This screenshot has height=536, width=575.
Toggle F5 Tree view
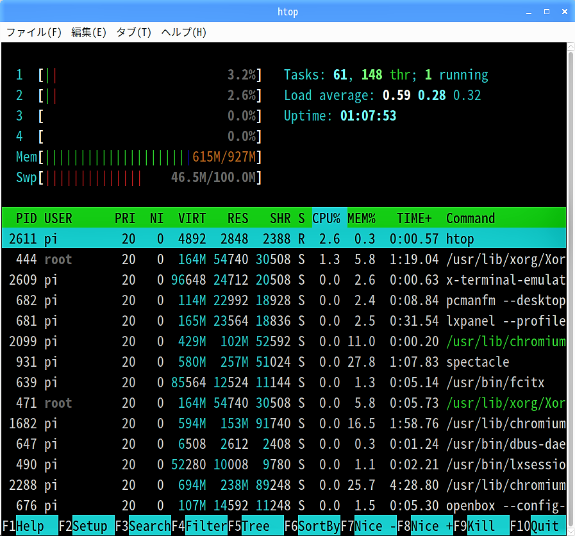click(256, 526)
